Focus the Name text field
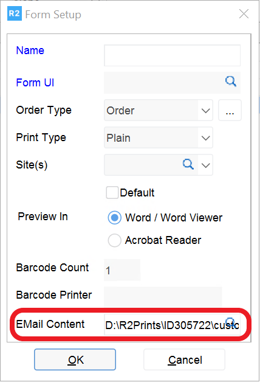Viewport: 260px width, 382px height. [172, 55]
